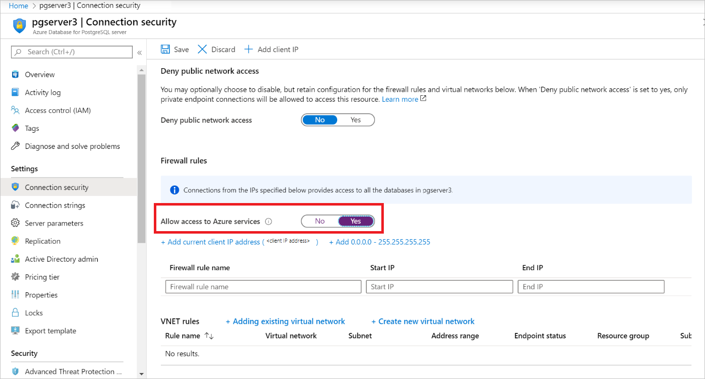Click the No results. text in VNET rules
This screenshot has width=705, height=379.
click(x=182, y=354)
